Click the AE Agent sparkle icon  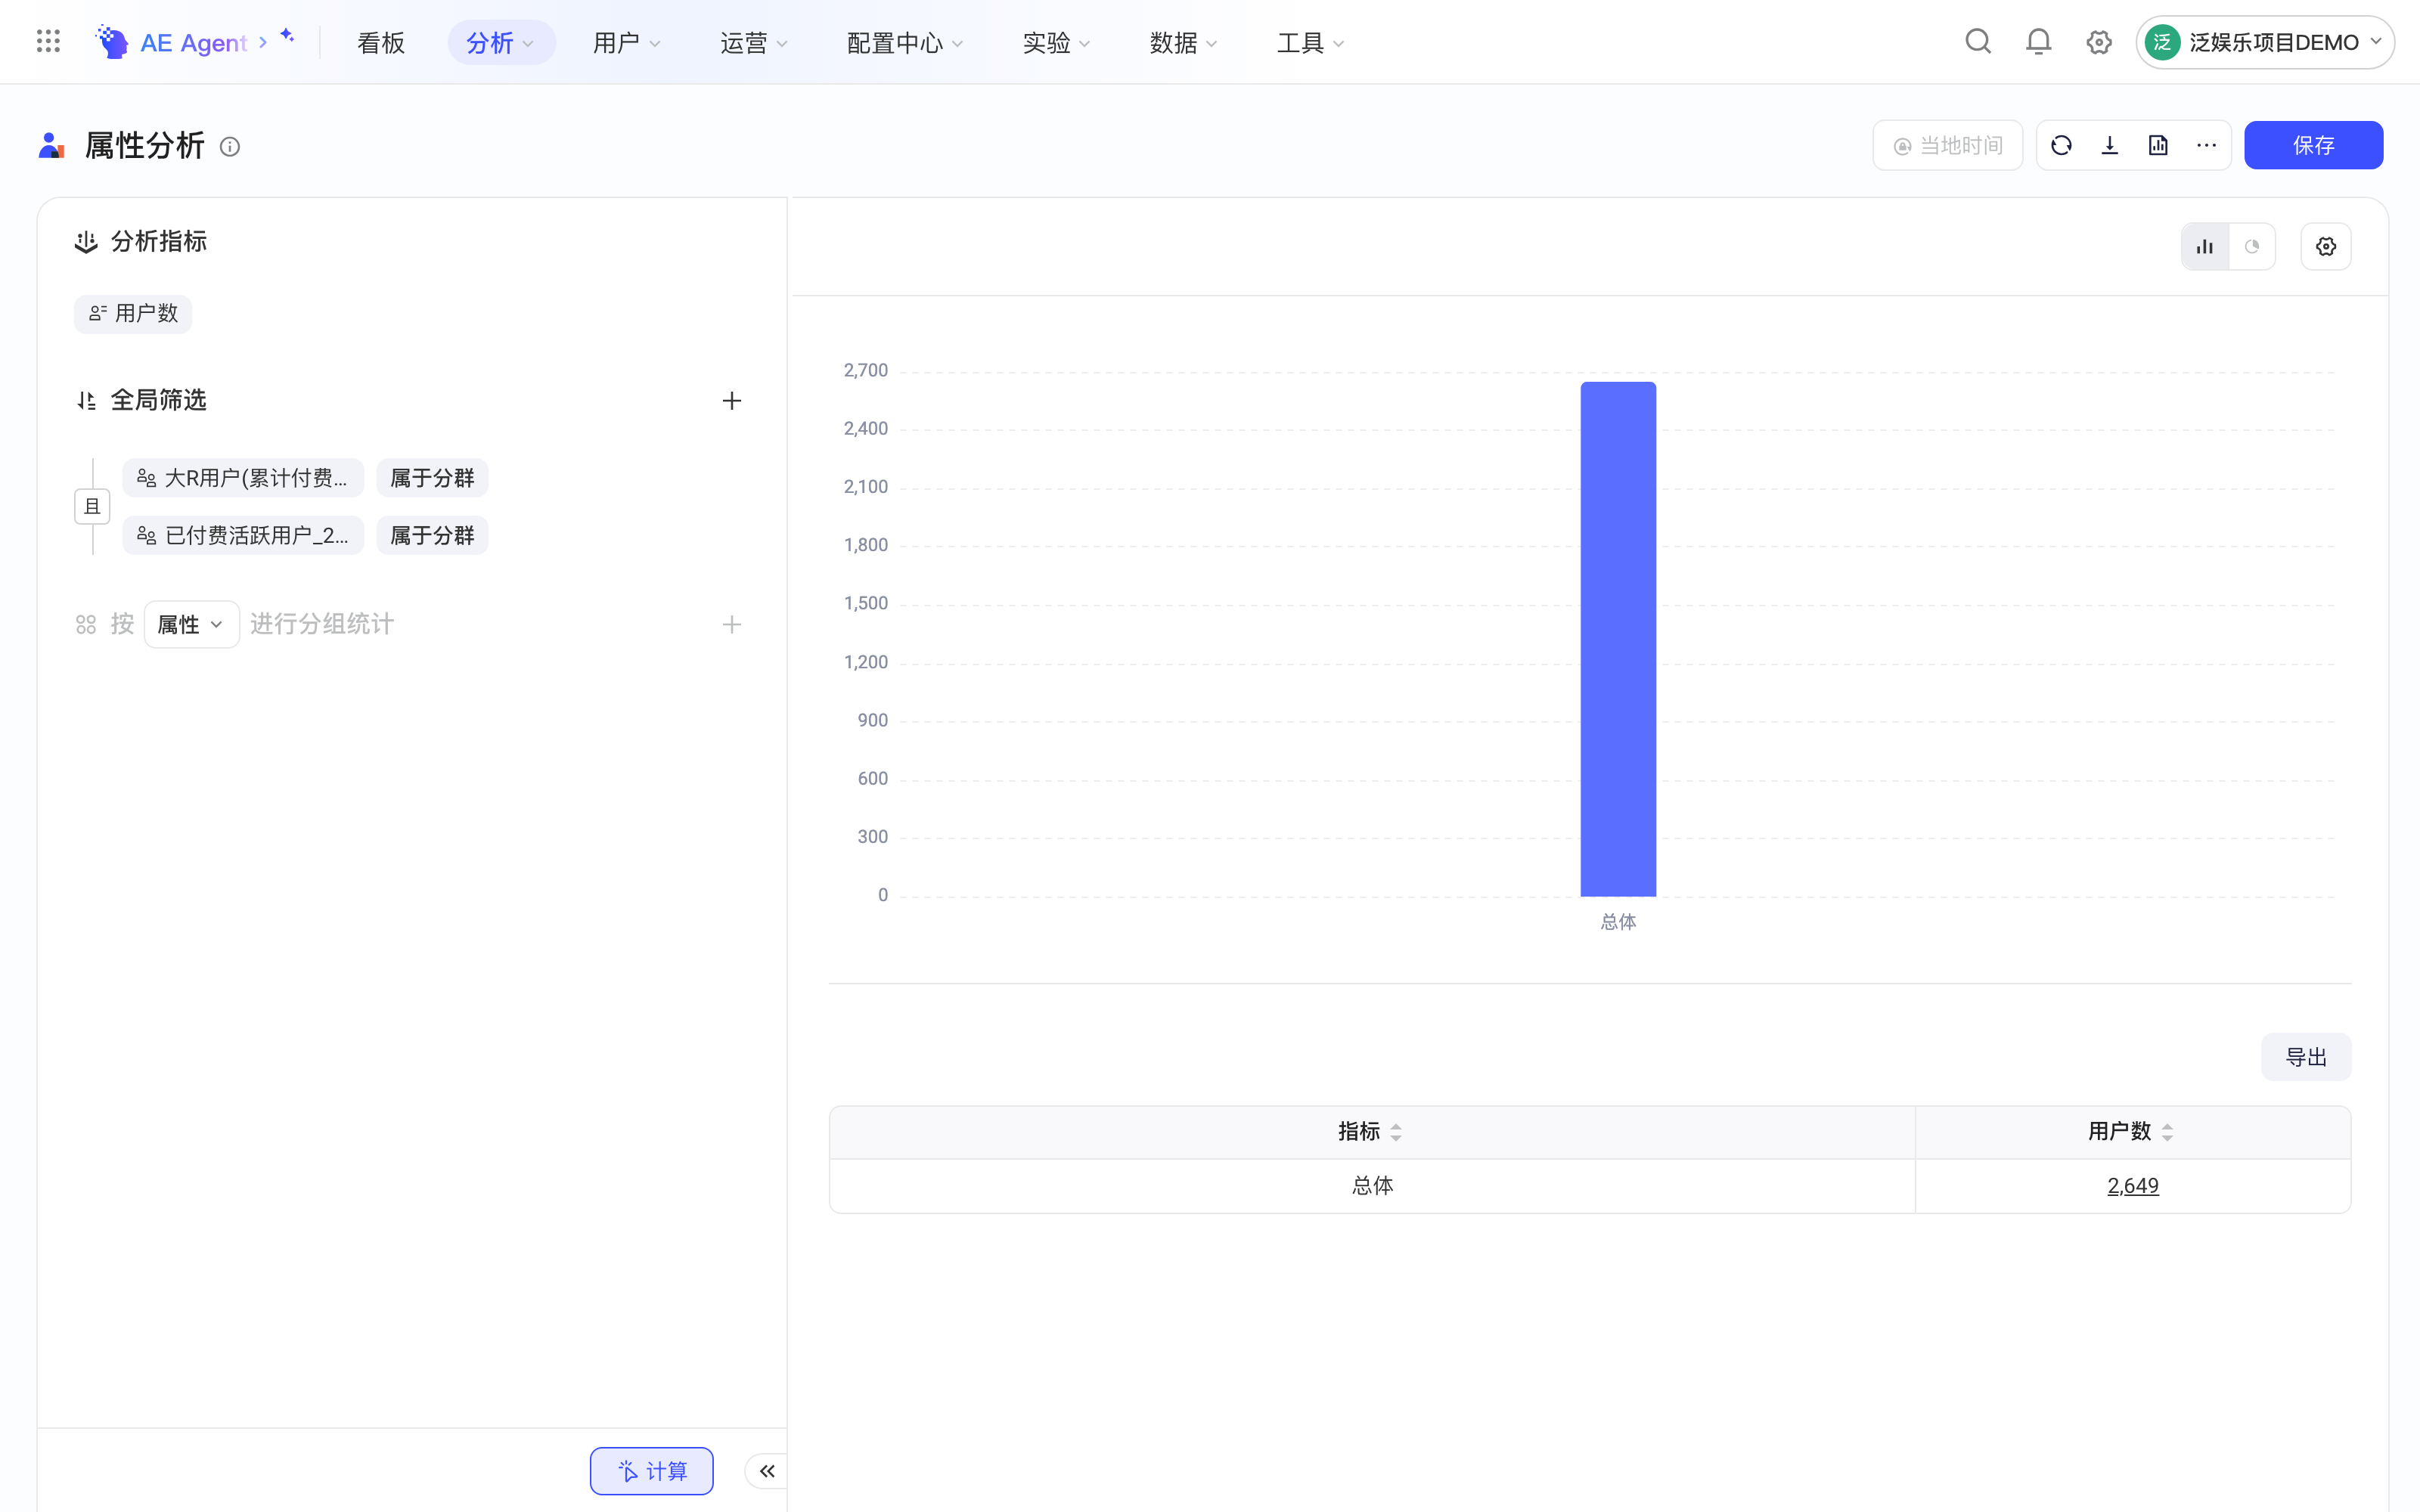click(287, 36)
